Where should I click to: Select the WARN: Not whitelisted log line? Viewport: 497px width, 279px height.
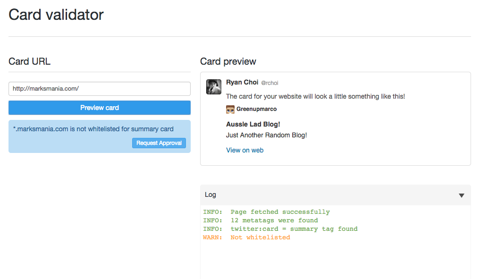coord(246,237)
